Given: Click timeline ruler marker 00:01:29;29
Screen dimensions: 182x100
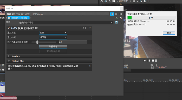Looking at the screenshot, I should click(x=148, y=80).
